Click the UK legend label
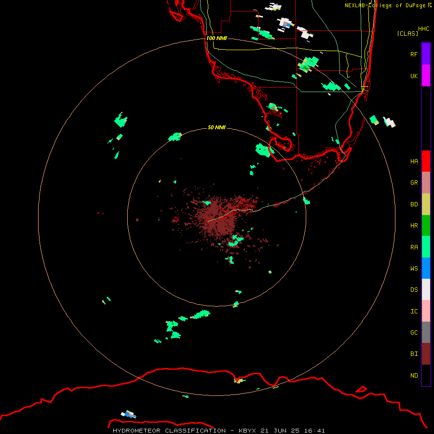 [x=414, y=76]
